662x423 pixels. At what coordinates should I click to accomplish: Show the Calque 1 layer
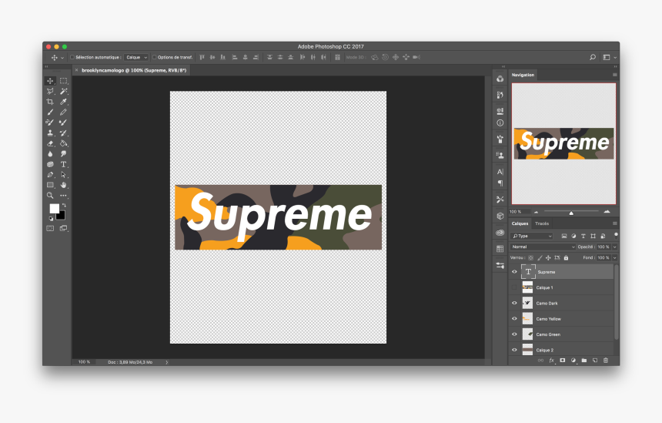tap(515, 287)
